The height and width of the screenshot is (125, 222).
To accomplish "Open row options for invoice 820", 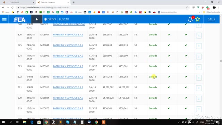I will click(x=199, y=99).
